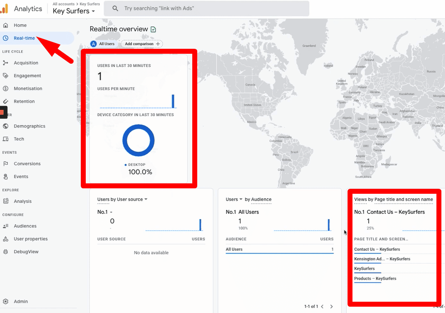Open the Admin gear icon

point(5,301)
